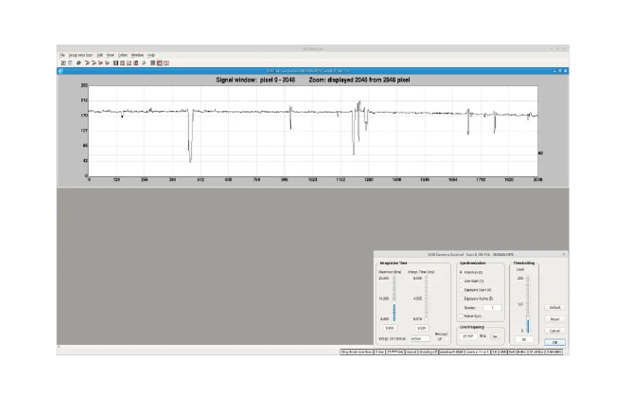625x398 pixels.
Task: Open the Integr. Ctrl Mode 'Active' dropdown
Action: (420, 338)
